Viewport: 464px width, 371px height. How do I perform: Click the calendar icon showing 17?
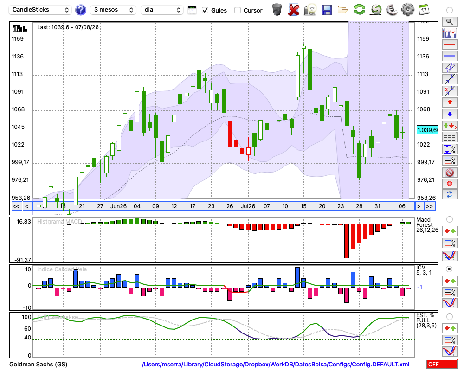pos(424,10)
